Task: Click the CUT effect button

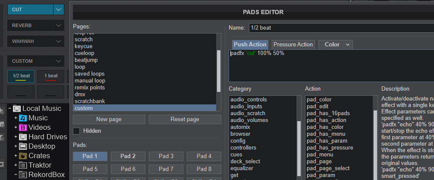Action: (x=30, y=9)
